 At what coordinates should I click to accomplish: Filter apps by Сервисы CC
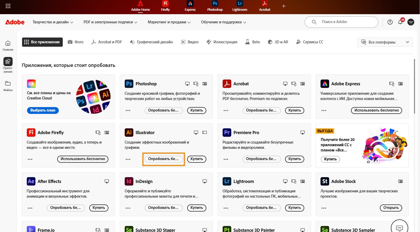tap(309, 42)
